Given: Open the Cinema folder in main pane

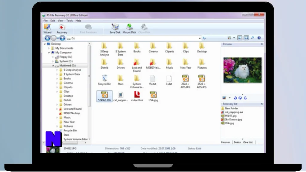Looking at the screenshot, I should pos(153,48).
